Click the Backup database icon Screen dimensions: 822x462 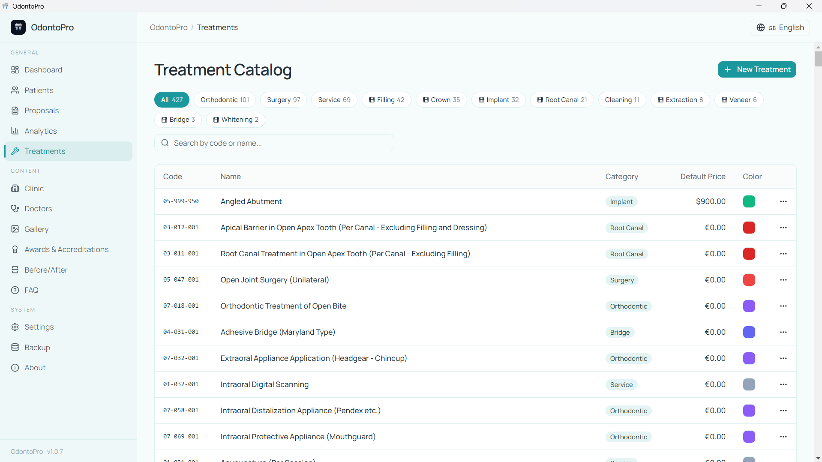click(15, 347)
